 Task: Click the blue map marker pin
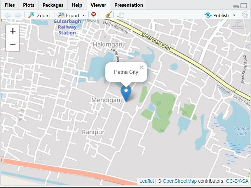tap(126, 93)
